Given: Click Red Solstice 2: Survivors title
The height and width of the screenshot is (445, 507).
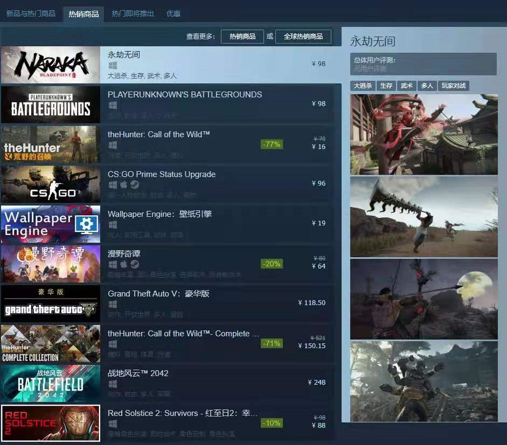Looking at the screenshot, I should (183, 413).
